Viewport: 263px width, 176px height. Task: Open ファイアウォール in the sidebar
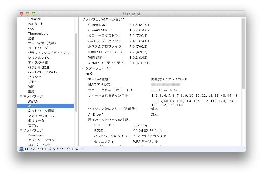pos(41,116)
